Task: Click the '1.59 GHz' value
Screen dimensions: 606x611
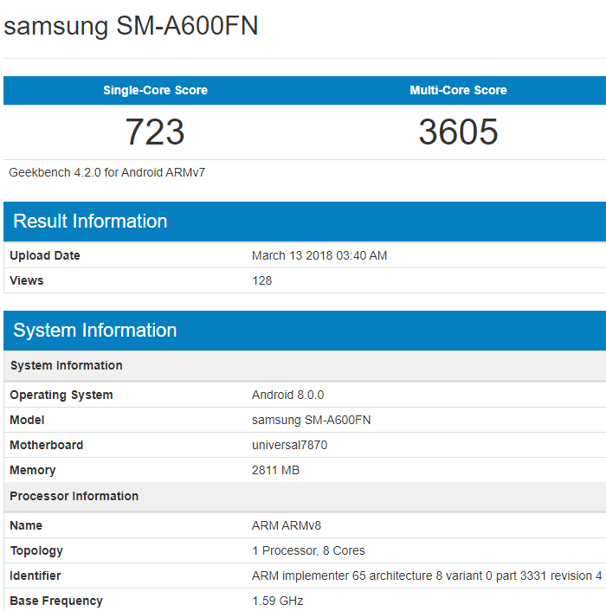Action: click(x=278, y=601)
